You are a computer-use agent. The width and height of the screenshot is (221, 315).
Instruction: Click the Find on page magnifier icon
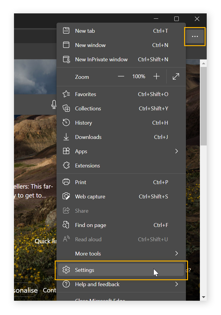click(66, 225)
